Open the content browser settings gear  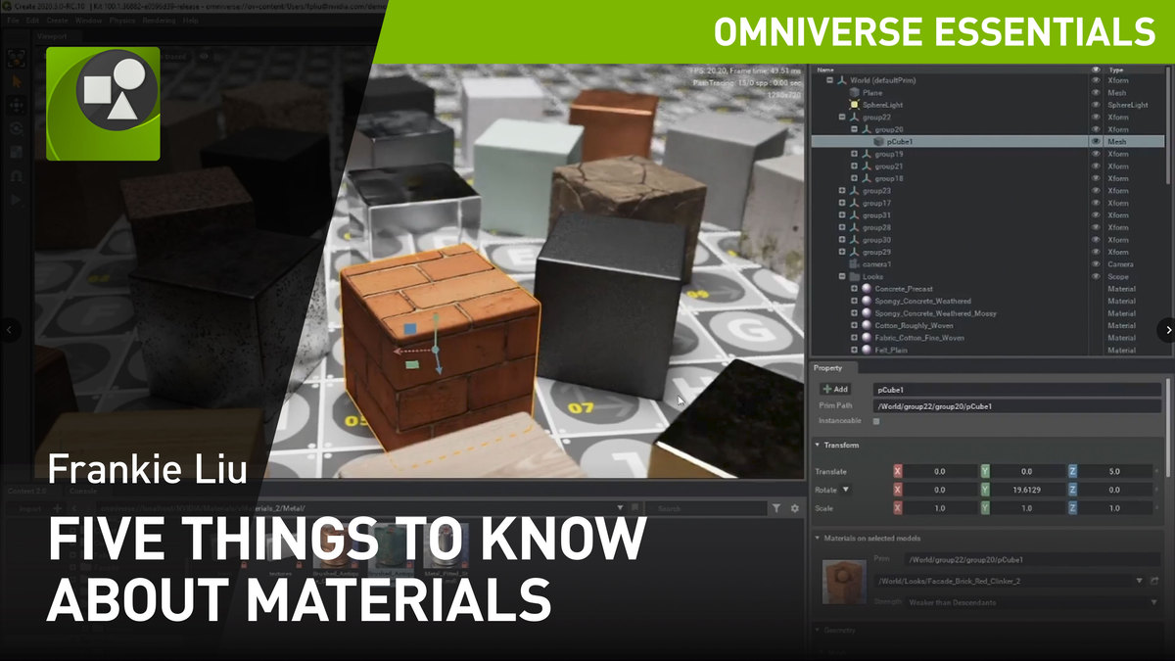coord(794,508)
